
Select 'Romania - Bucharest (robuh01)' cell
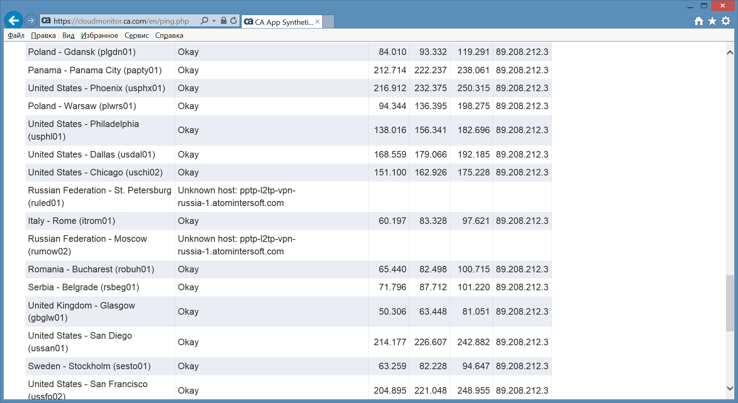(x=100, y=269)
